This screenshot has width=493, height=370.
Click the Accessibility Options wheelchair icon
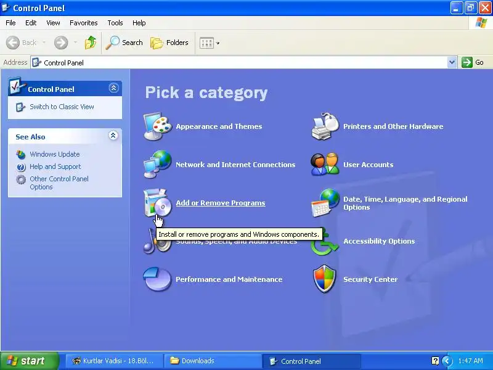pos(325,242)
